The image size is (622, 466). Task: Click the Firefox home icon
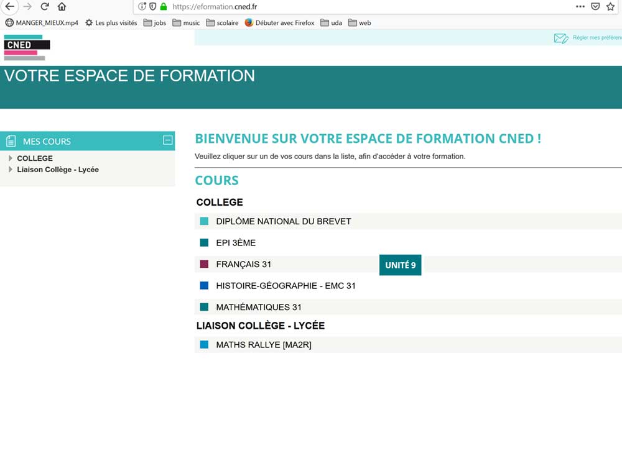tap(62, 7)
